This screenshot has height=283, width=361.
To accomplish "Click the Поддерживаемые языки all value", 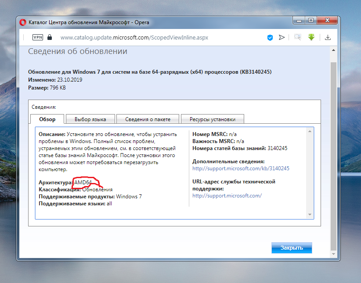I will [109, 204].
